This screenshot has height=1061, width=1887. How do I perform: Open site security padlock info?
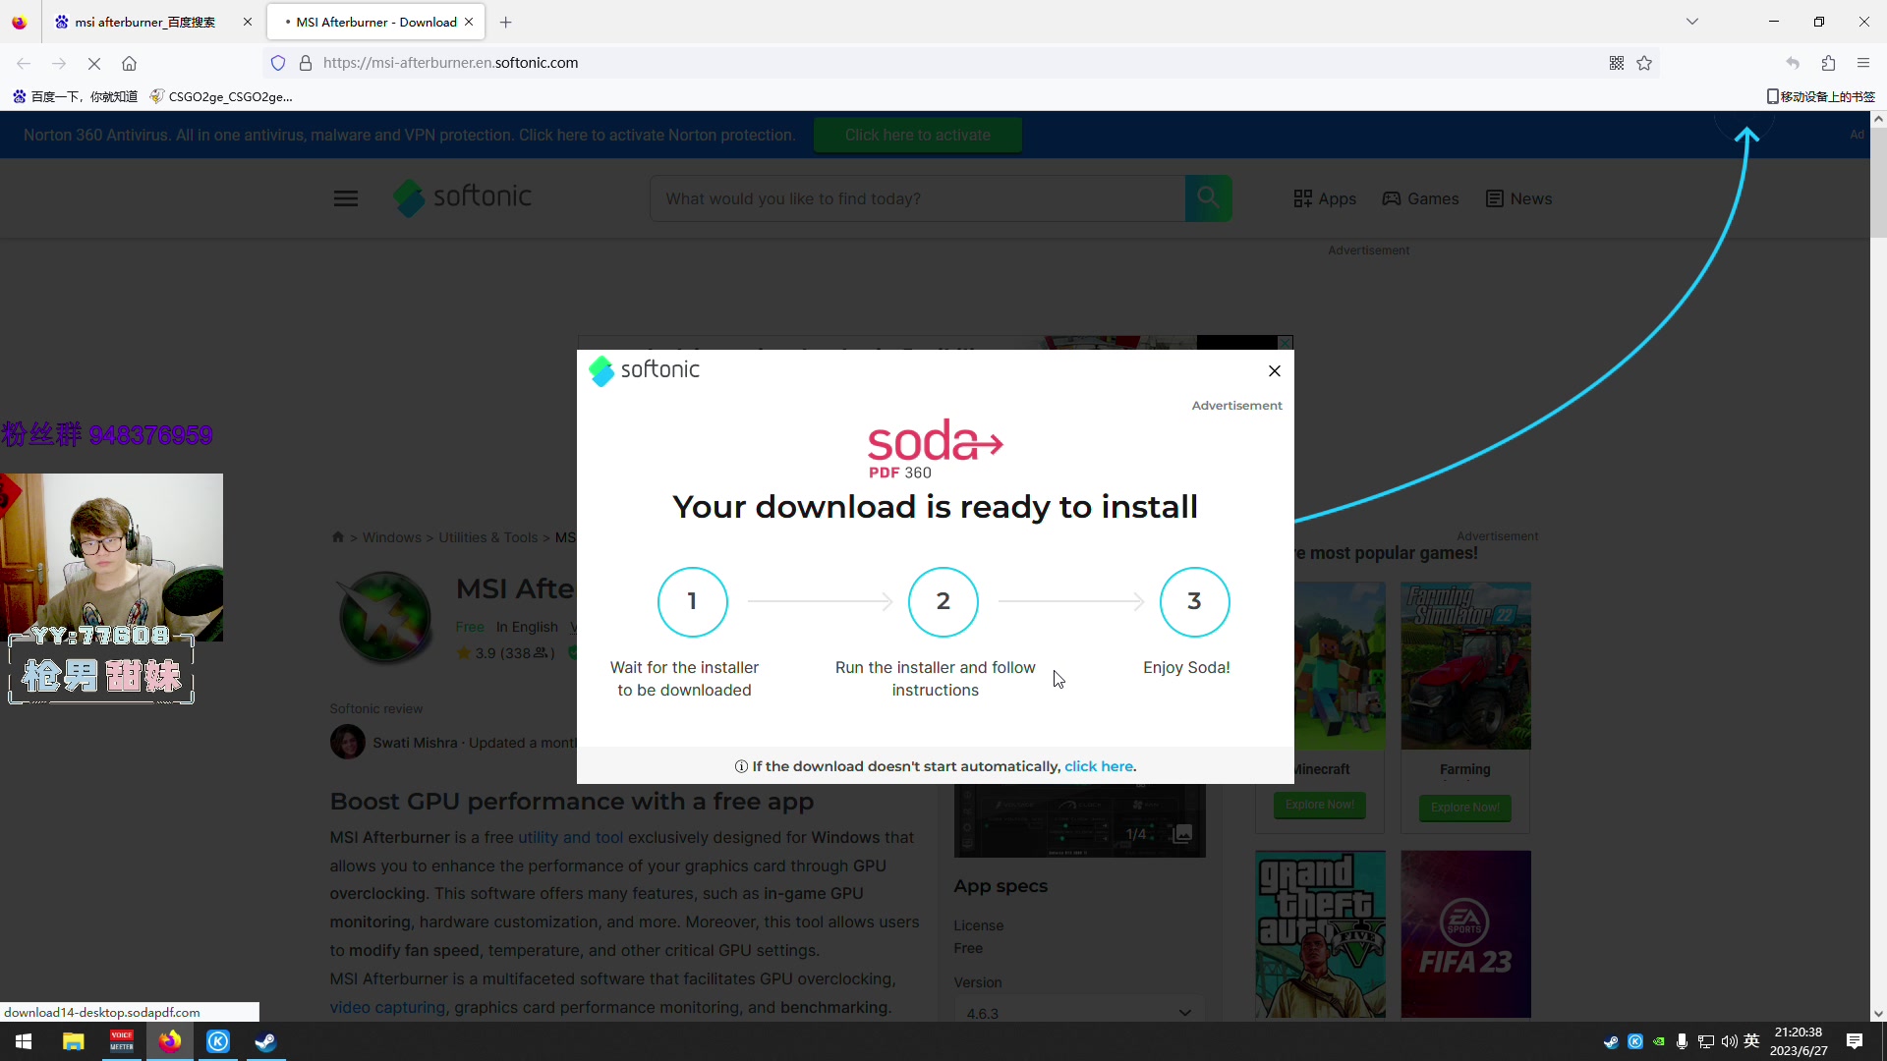tap(306, 63)
